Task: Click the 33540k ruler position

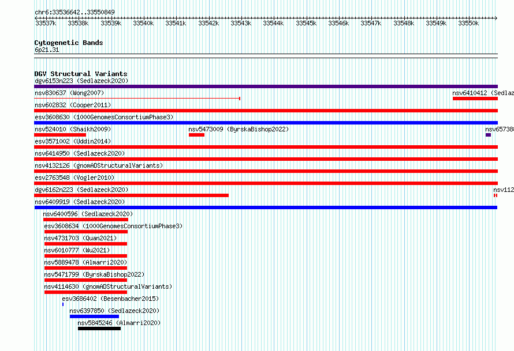Action: (x=143, y=23)
